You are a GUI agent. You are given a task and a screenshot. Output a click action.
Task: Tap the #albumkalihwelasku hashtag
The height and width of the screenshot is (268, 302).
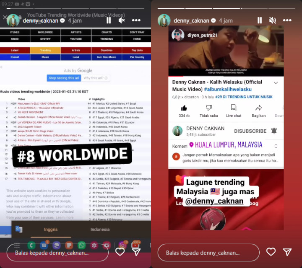228,89
